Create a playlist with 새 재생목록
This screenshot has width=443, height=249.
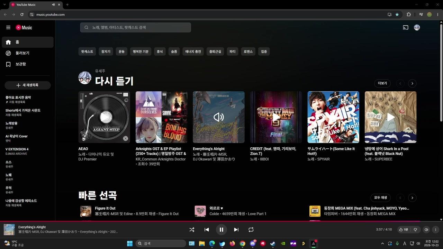[28, 85]
